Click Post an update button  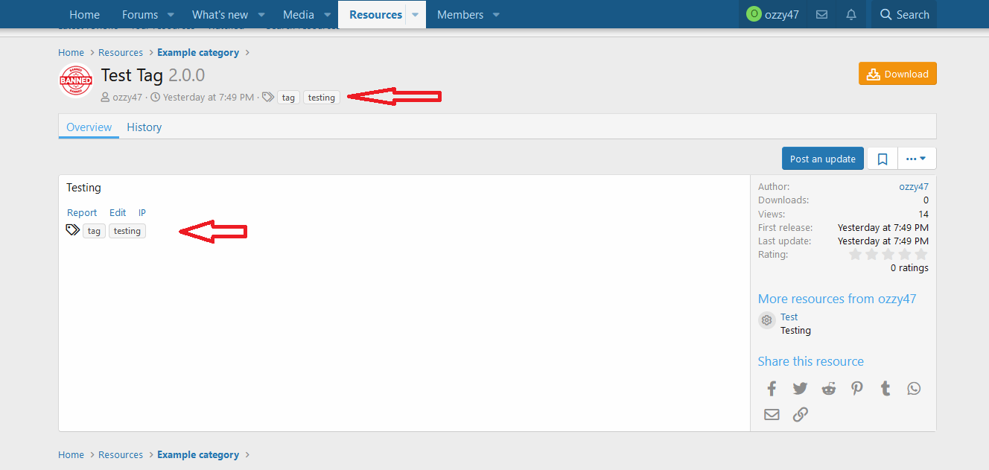[823, 159]
